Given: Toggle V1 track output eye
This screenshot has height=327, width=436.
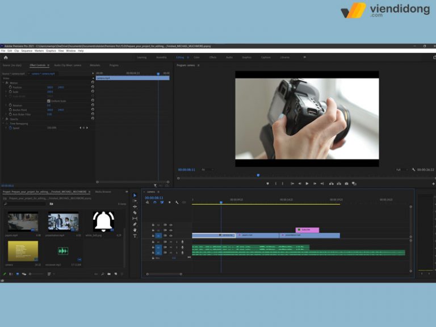Looking at the screenshot, I should pyautogui.click(x=171, y=236).
